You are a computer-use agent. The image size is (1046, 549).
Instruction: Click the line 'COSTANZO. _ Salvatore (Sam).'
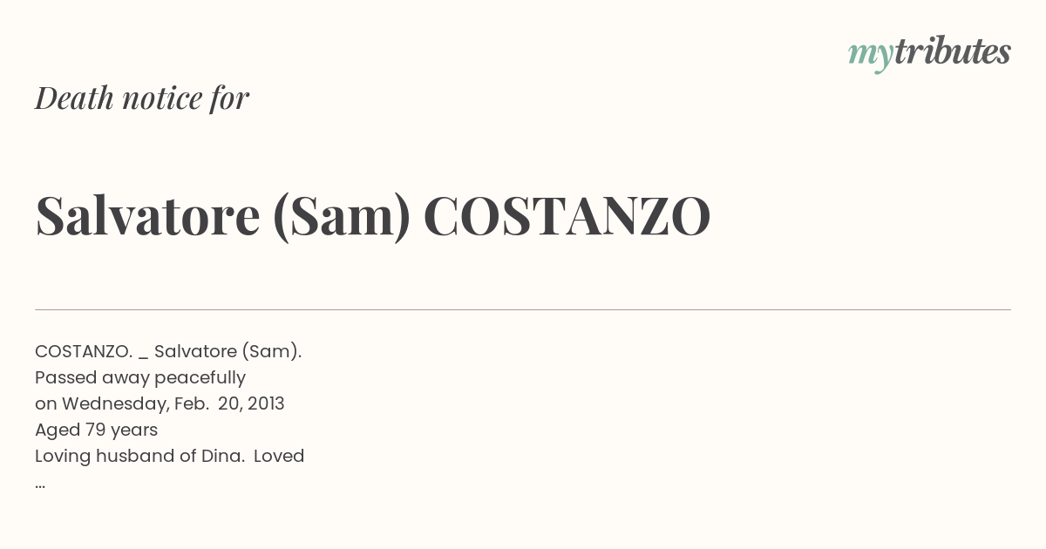pyautogui.click(x=168, y=352)
